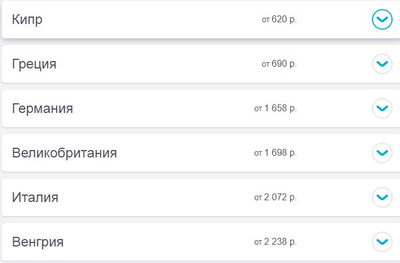This screenshot has height=263, width=400.
Task: Click the price от 690 р.
Action: coord(279,64)
